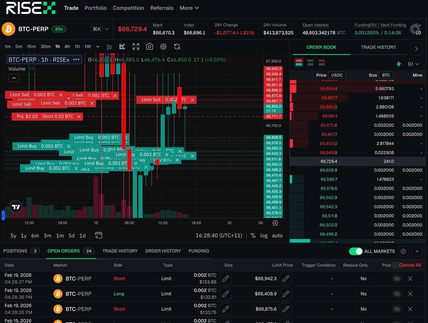Toggle Size unit BTC pill
Screen dimensions: 428x323
tap(386, 75)
